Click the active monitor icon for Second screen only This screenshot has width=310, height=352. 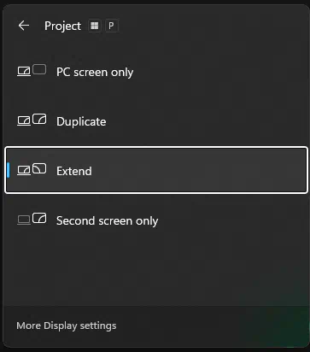[39, 218]
